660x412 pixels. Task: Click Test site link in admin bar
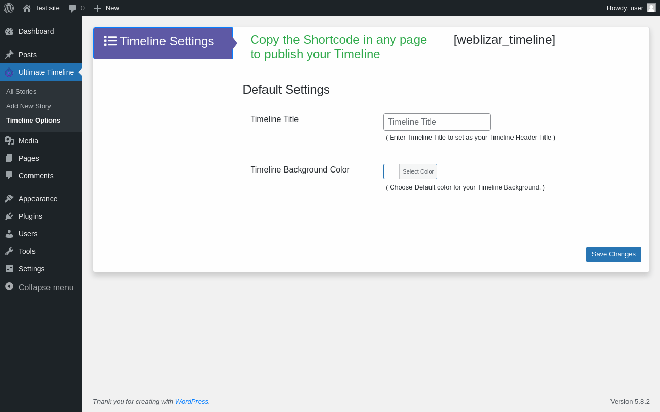click(x=41, y=8)
